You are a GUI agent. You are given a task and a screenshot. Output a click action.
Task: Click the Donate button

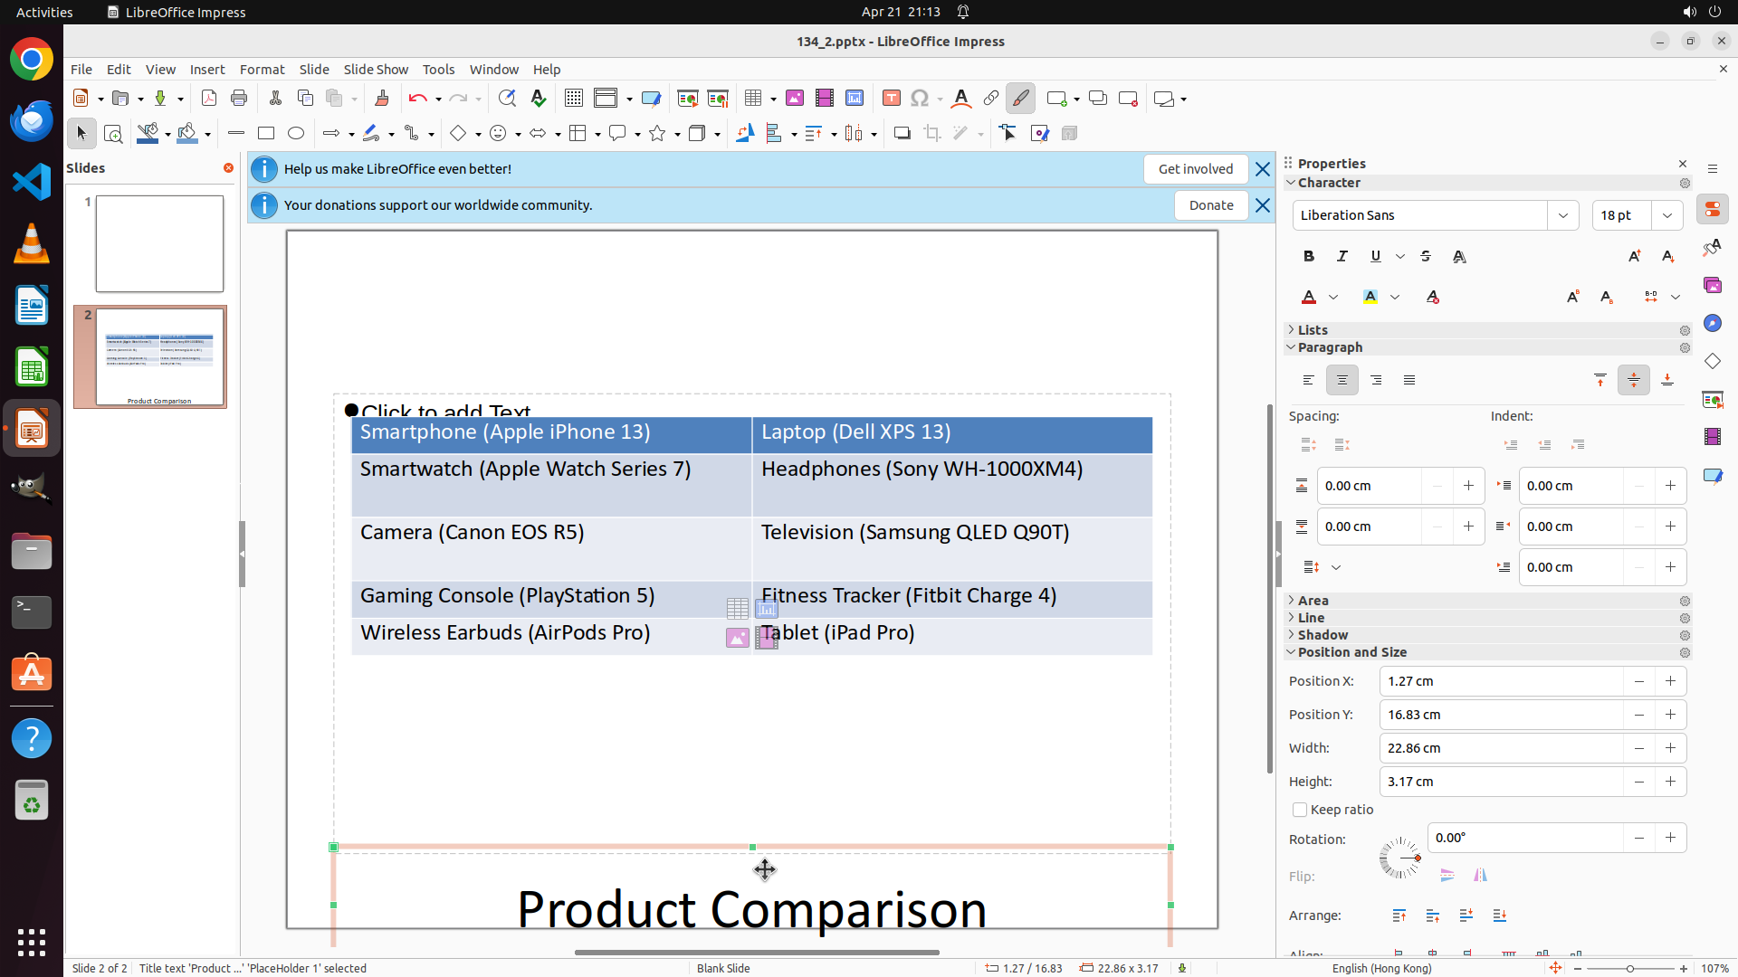tap(1210, 205)
